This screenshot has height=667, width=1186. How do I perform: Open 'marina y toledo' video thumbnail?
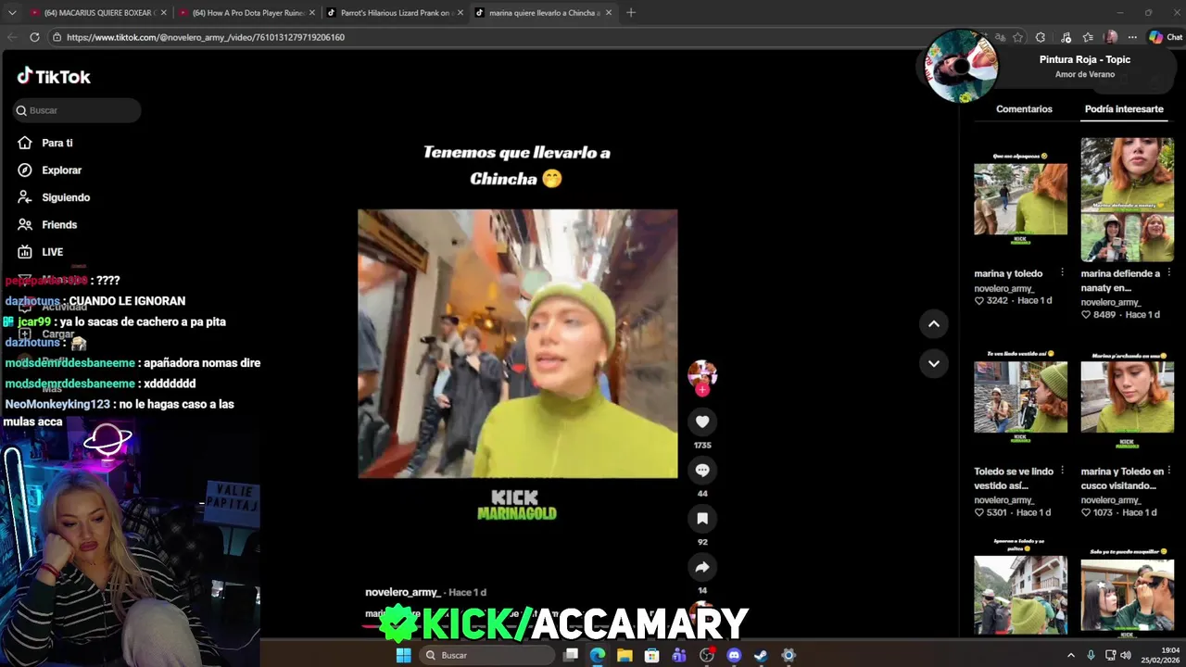coord(1020,199)
